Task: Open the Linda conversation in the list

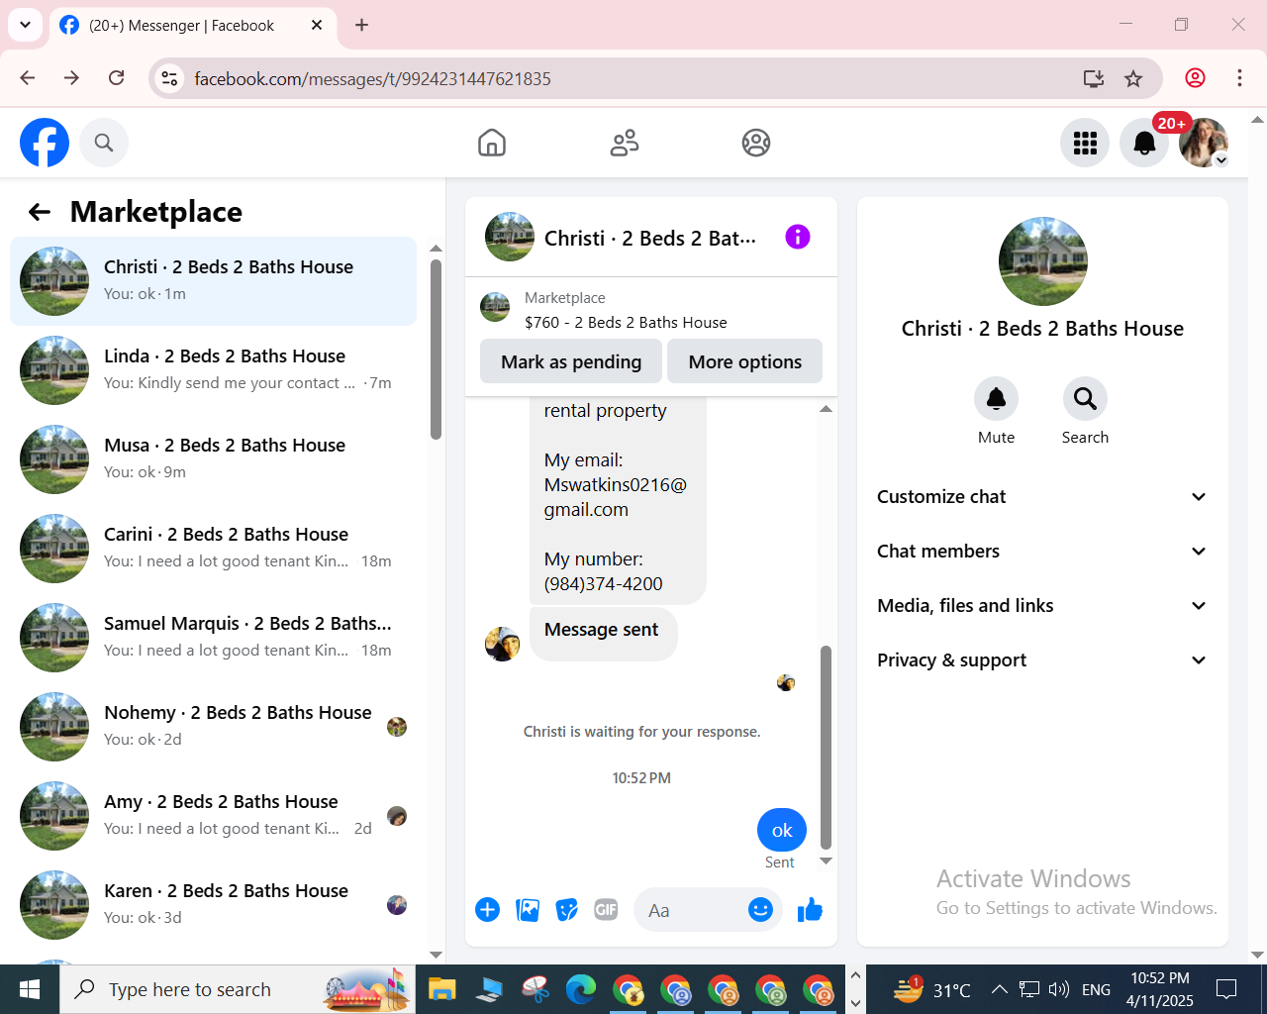Action: [x=213, y=370]
